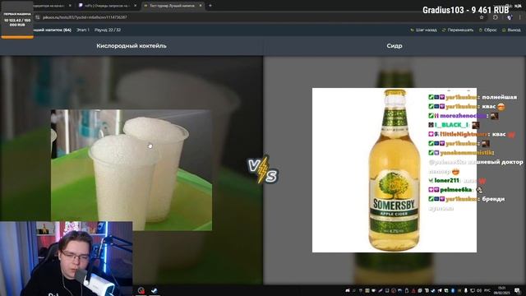The image size is (526, 296).
Task: Click the browser address bar URL
Action: click(x=85, y=17)
